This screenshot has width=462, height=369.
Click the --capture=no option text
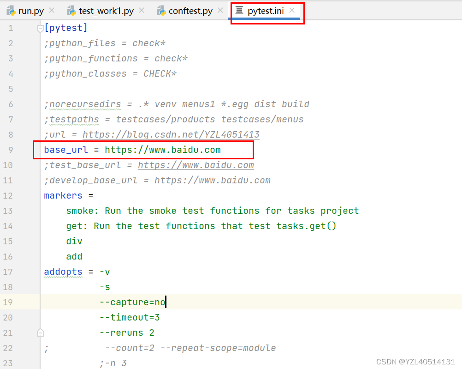[133, 302]
